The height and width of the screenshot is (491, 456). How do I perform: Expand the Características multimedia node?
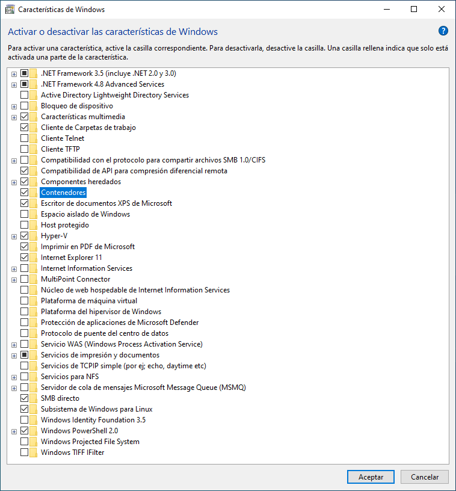click(x=14, y=117)
